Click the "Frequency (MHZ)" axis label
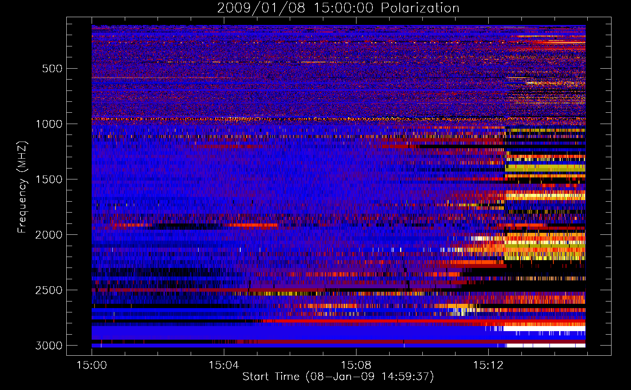The image size is (631, 390). pos(22,187)
